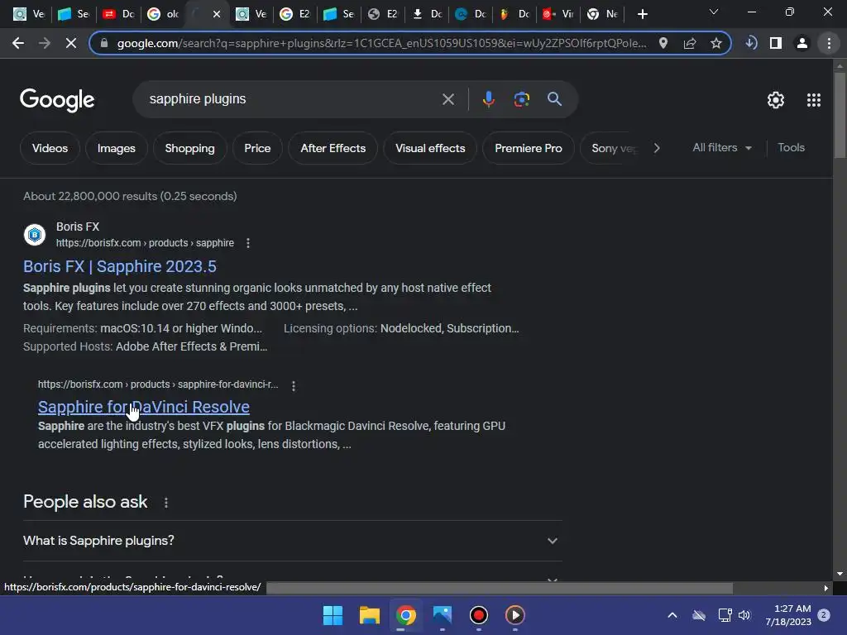Switch to the 'olc' Google tab

(x=163, y=14)
